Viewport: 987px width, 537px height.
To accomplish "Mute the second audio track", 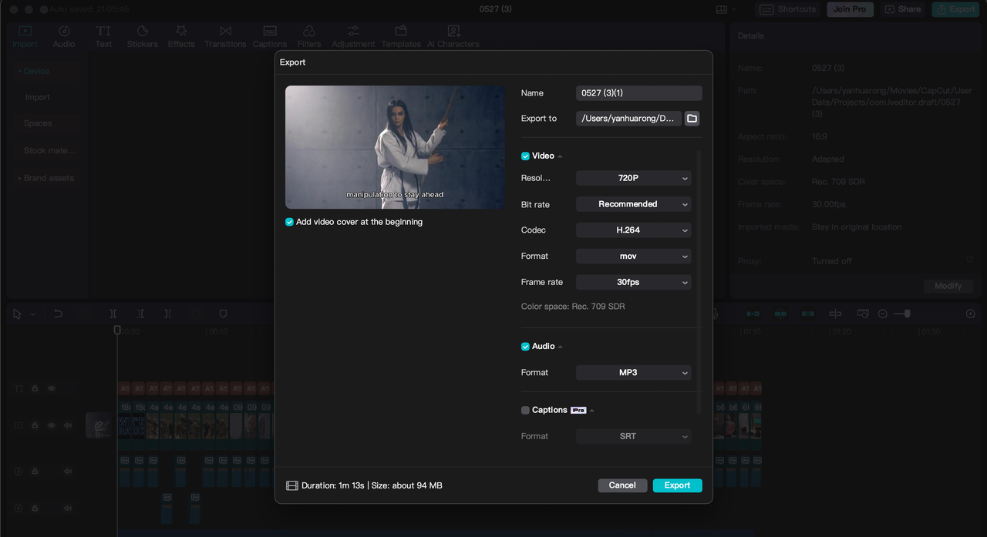I will (x=68, y=508).
